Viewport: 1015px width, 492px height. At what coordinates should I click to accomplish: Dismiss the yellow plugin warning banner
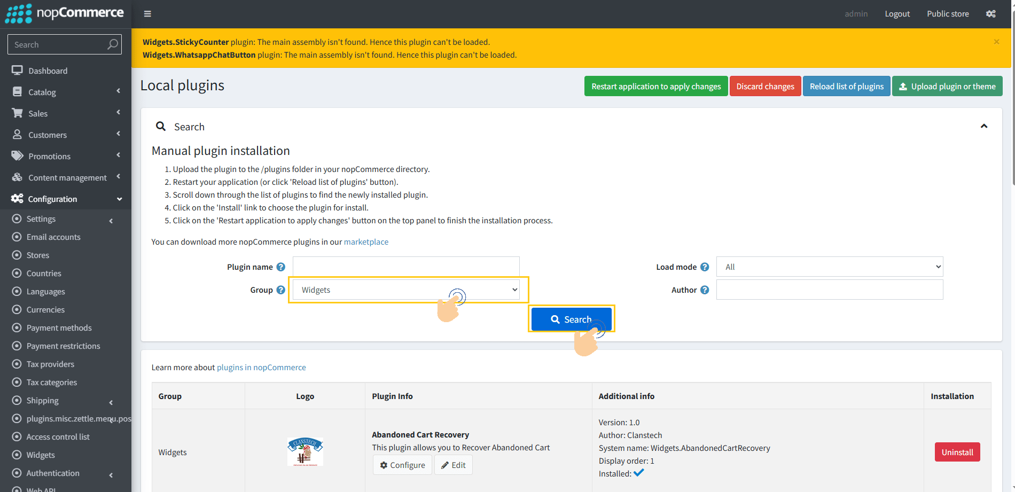pos(996,42)
